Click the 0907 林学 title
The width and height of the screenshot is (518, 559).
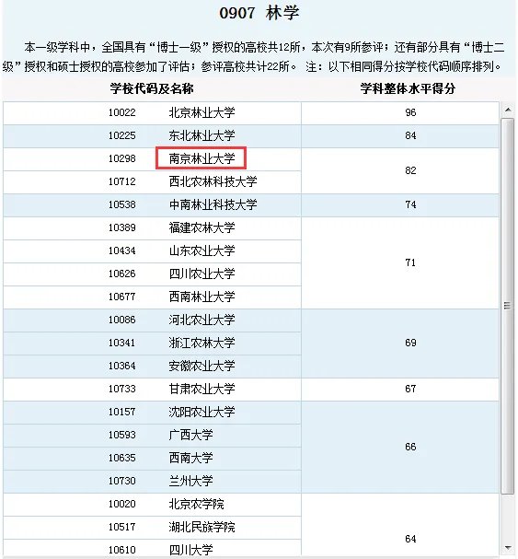pyautogui.click(x=259, y=13)
